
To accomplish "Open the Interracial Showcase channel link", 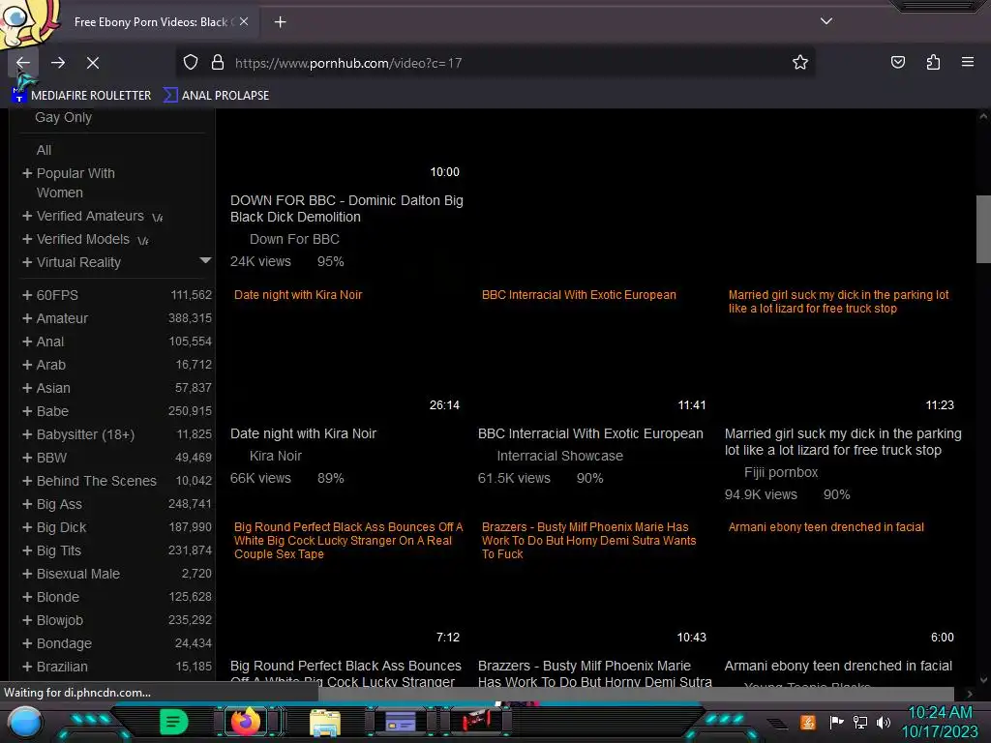I will pyautogui.click(x=559, y=457).
